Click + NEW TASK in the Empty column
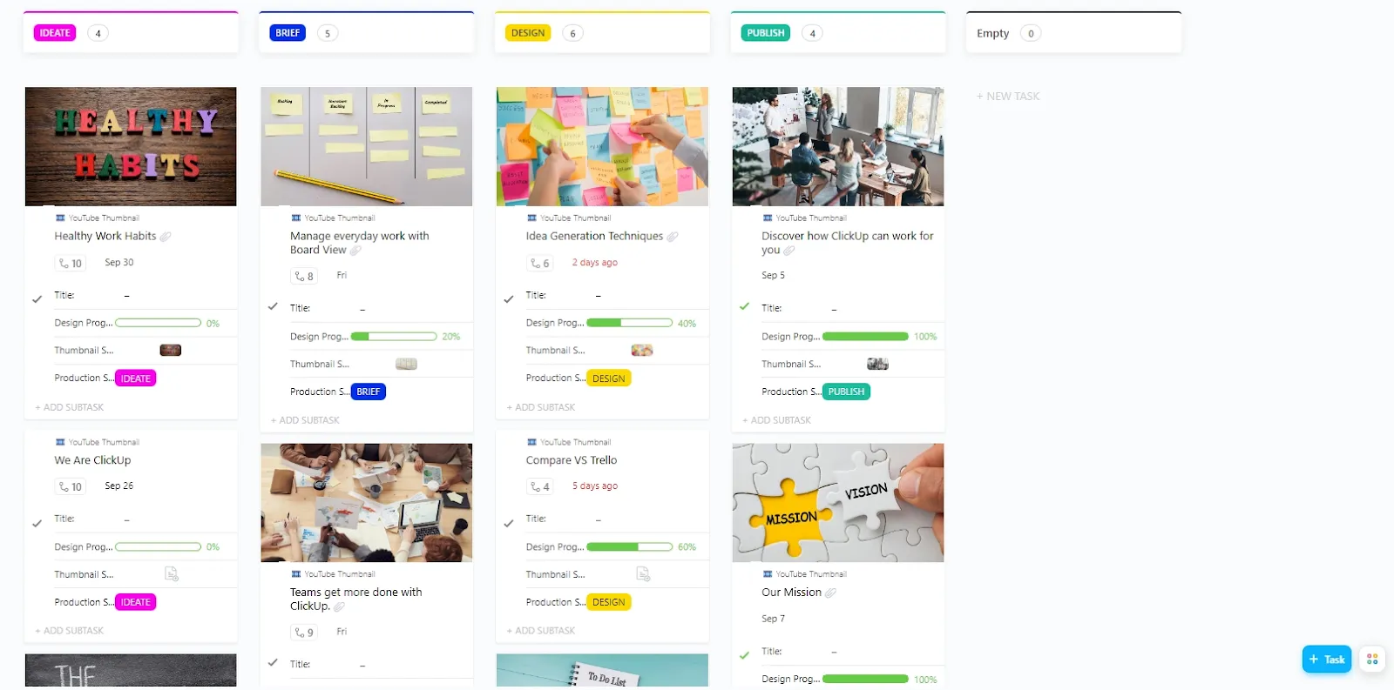 [x=1008, y=97]
